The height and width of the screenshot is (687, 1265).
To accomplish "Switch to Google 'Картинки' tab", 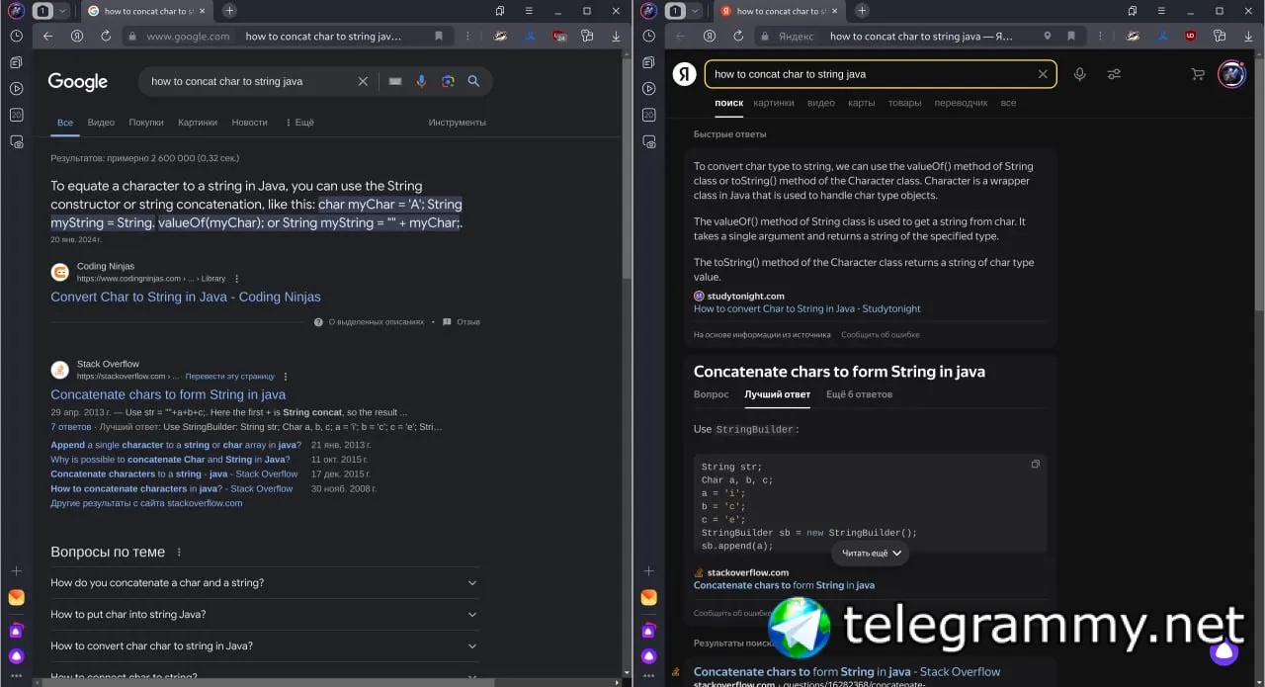I will 198,123.
